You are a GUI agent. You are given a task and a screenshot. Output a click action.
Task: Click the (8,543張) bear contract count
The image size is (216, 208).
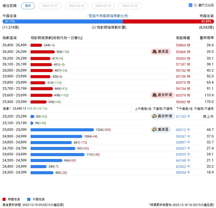(206, 27)
